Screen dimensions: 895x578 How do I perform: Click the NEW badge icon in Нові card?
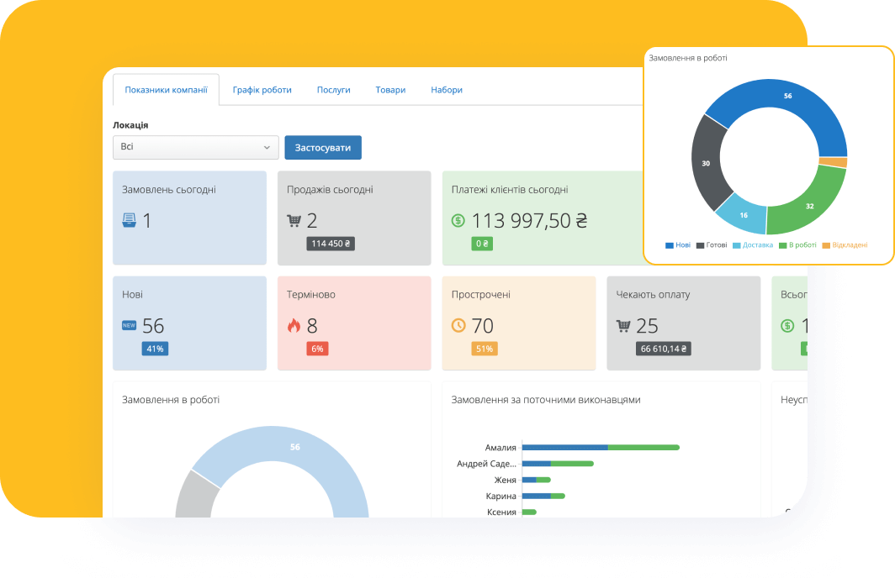pos(129,326)
